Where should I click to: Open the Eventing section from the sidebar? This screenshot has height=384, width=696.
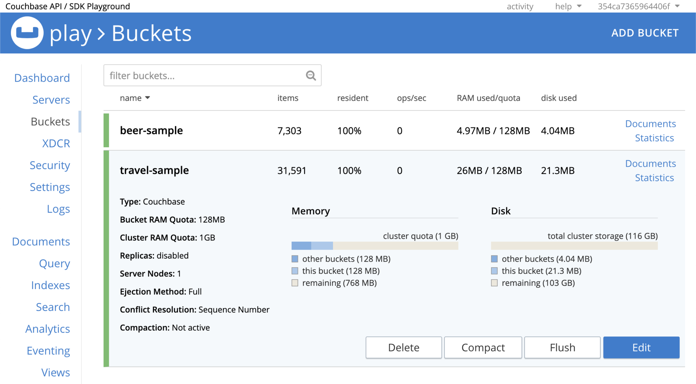(48, 350)
